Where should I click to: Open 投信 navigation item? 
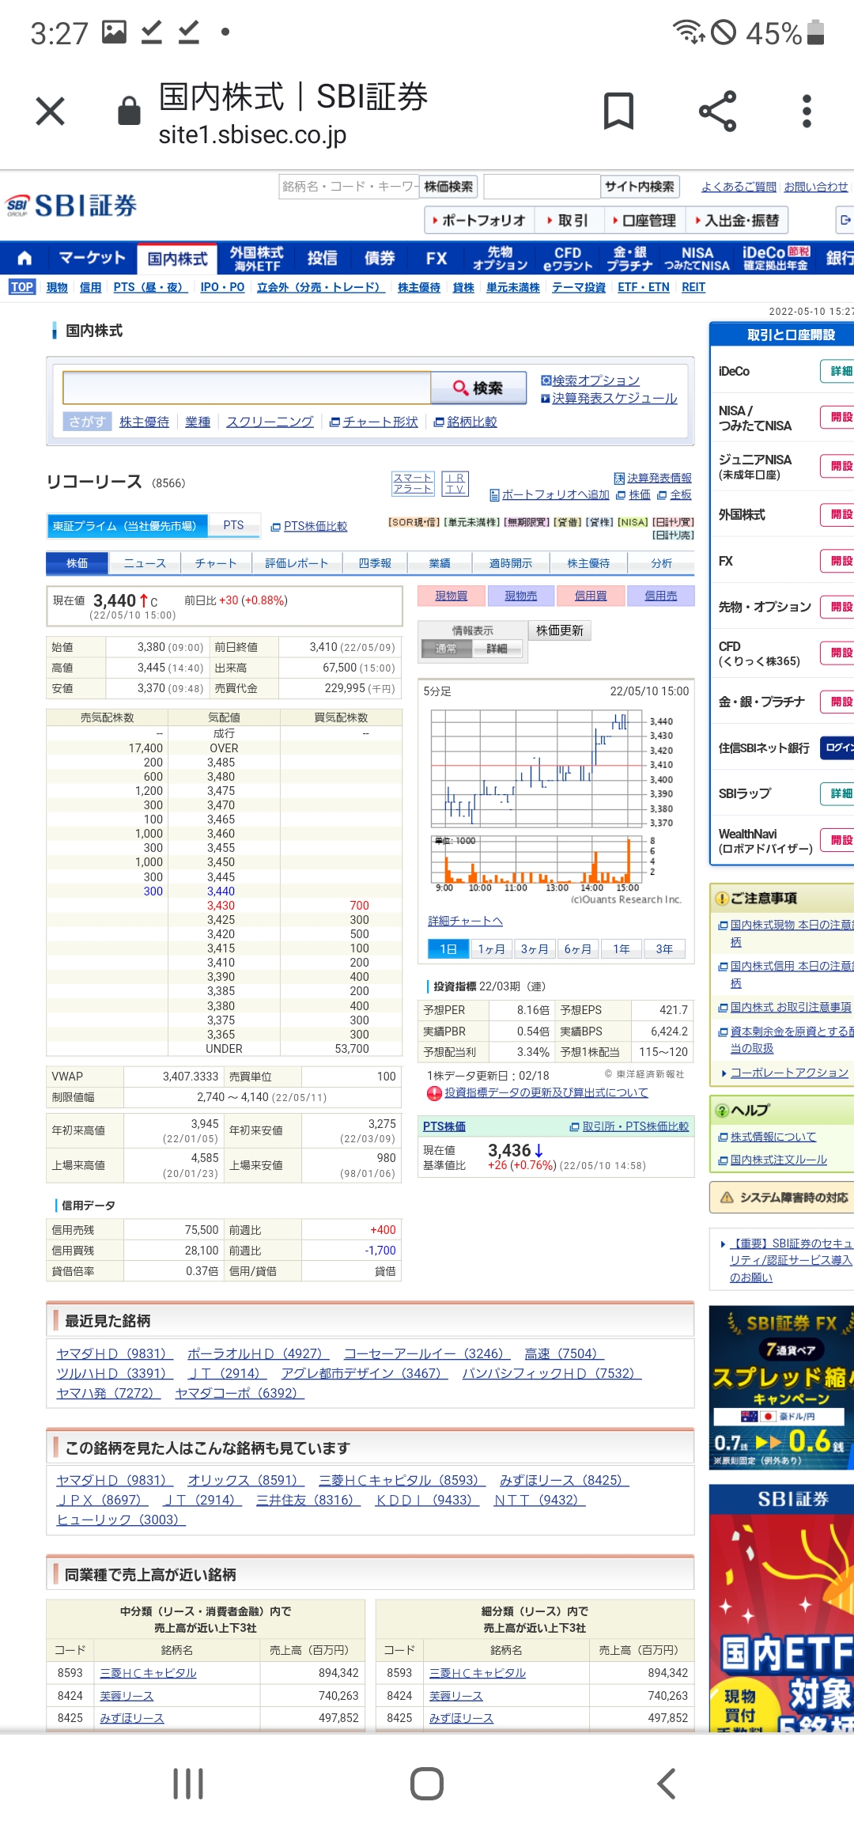pos(322,258)
